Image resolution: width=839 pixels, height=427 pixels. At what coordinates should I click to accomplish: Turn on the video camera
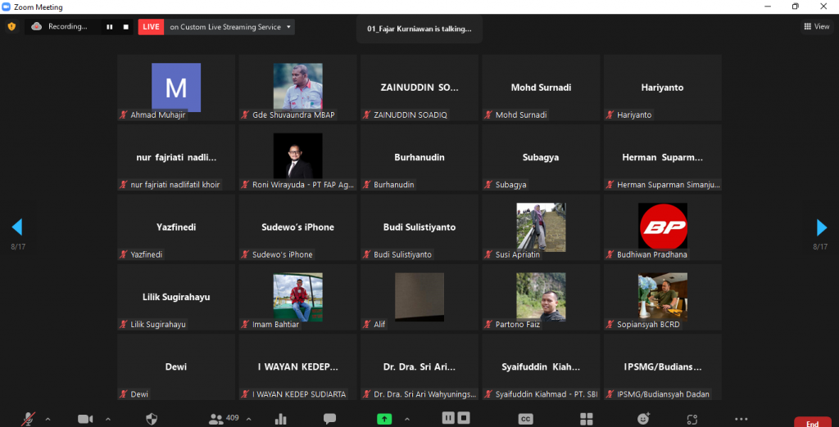[x=85, y=419]
